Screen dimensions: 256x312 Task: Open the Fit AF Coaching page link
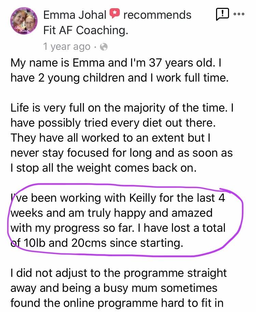[x=86, y=30]
